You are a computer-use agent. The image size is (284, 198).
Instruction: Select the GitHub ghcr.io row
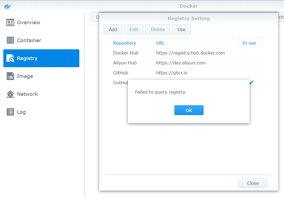[x=121, y=73]
